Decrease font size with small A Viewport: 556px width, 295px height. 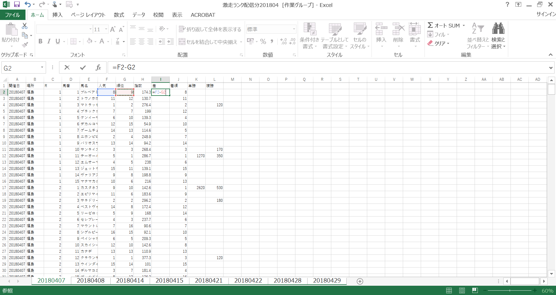121,29
